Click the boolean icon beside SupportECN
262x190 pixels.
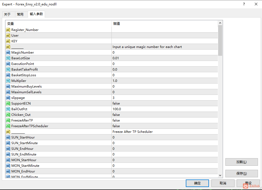point(8,103)
